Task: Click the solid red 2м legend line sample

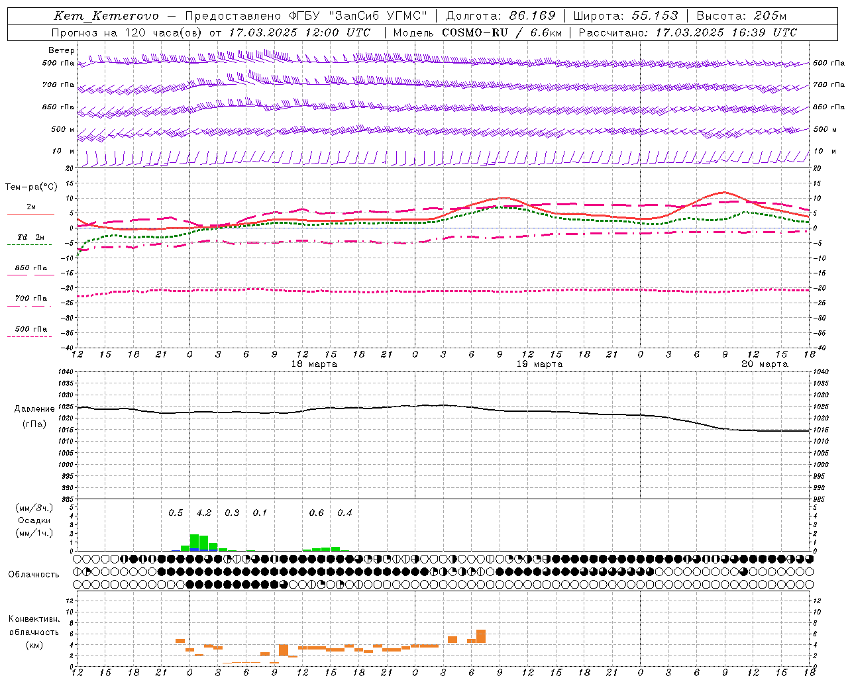Action: (x=30, y=214)
